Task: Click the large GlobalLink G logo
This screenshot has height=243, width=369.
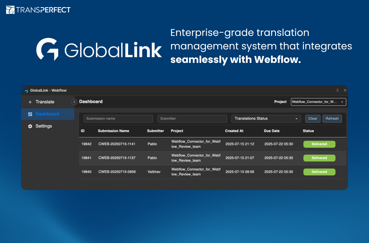Action: pyautogui.click(x=47, y=49)
